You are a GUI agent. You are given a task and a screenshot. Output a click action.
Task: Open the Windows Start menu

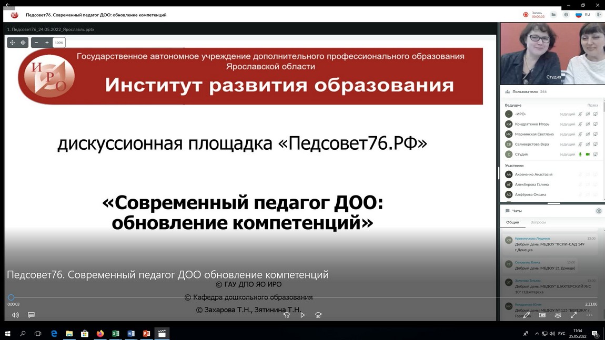point(7,334)
